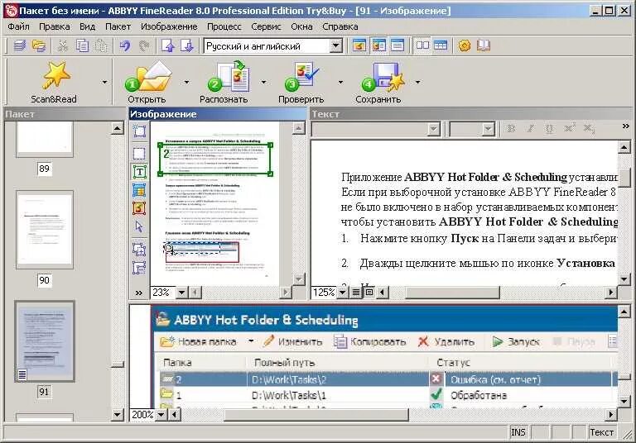Select the text block tool (T icon)
This screenshot has width=636, height=443.
[x=139, y=172]
